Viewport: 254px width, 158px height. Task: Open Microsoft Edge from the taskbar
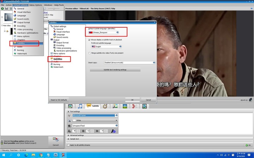click(26, 155)
